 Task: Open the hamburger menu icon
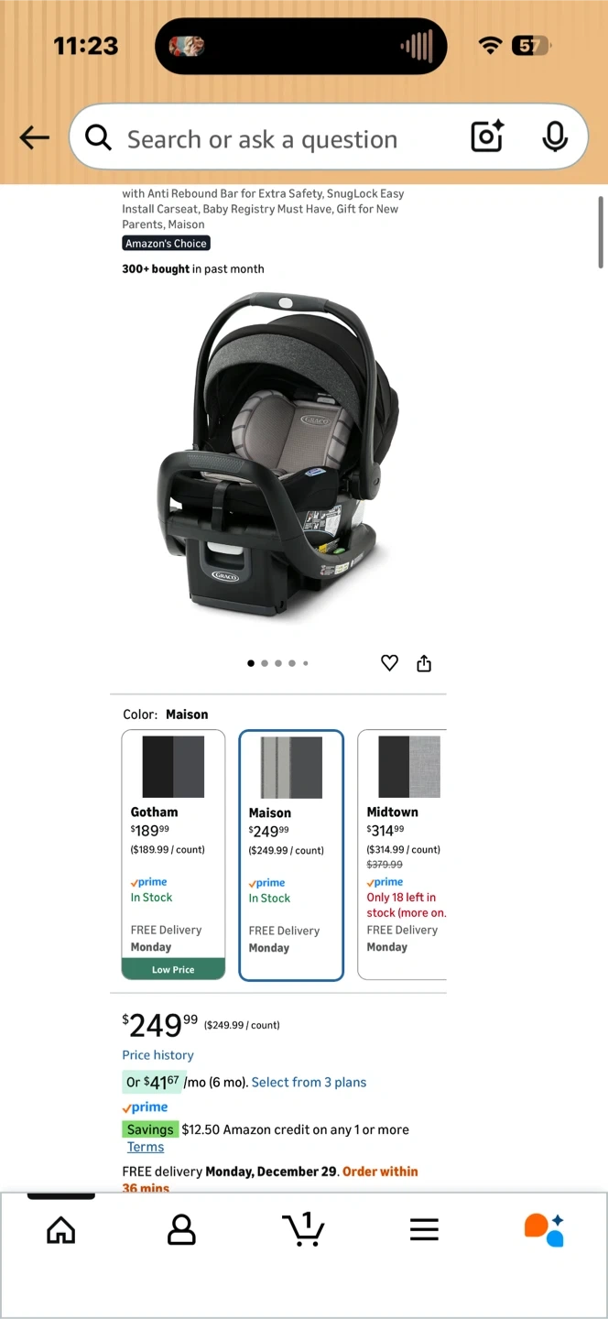coord(424,1229)
